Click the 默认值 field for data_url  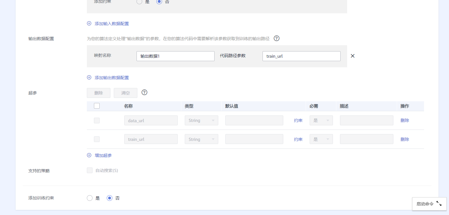[x=254, y=121]
